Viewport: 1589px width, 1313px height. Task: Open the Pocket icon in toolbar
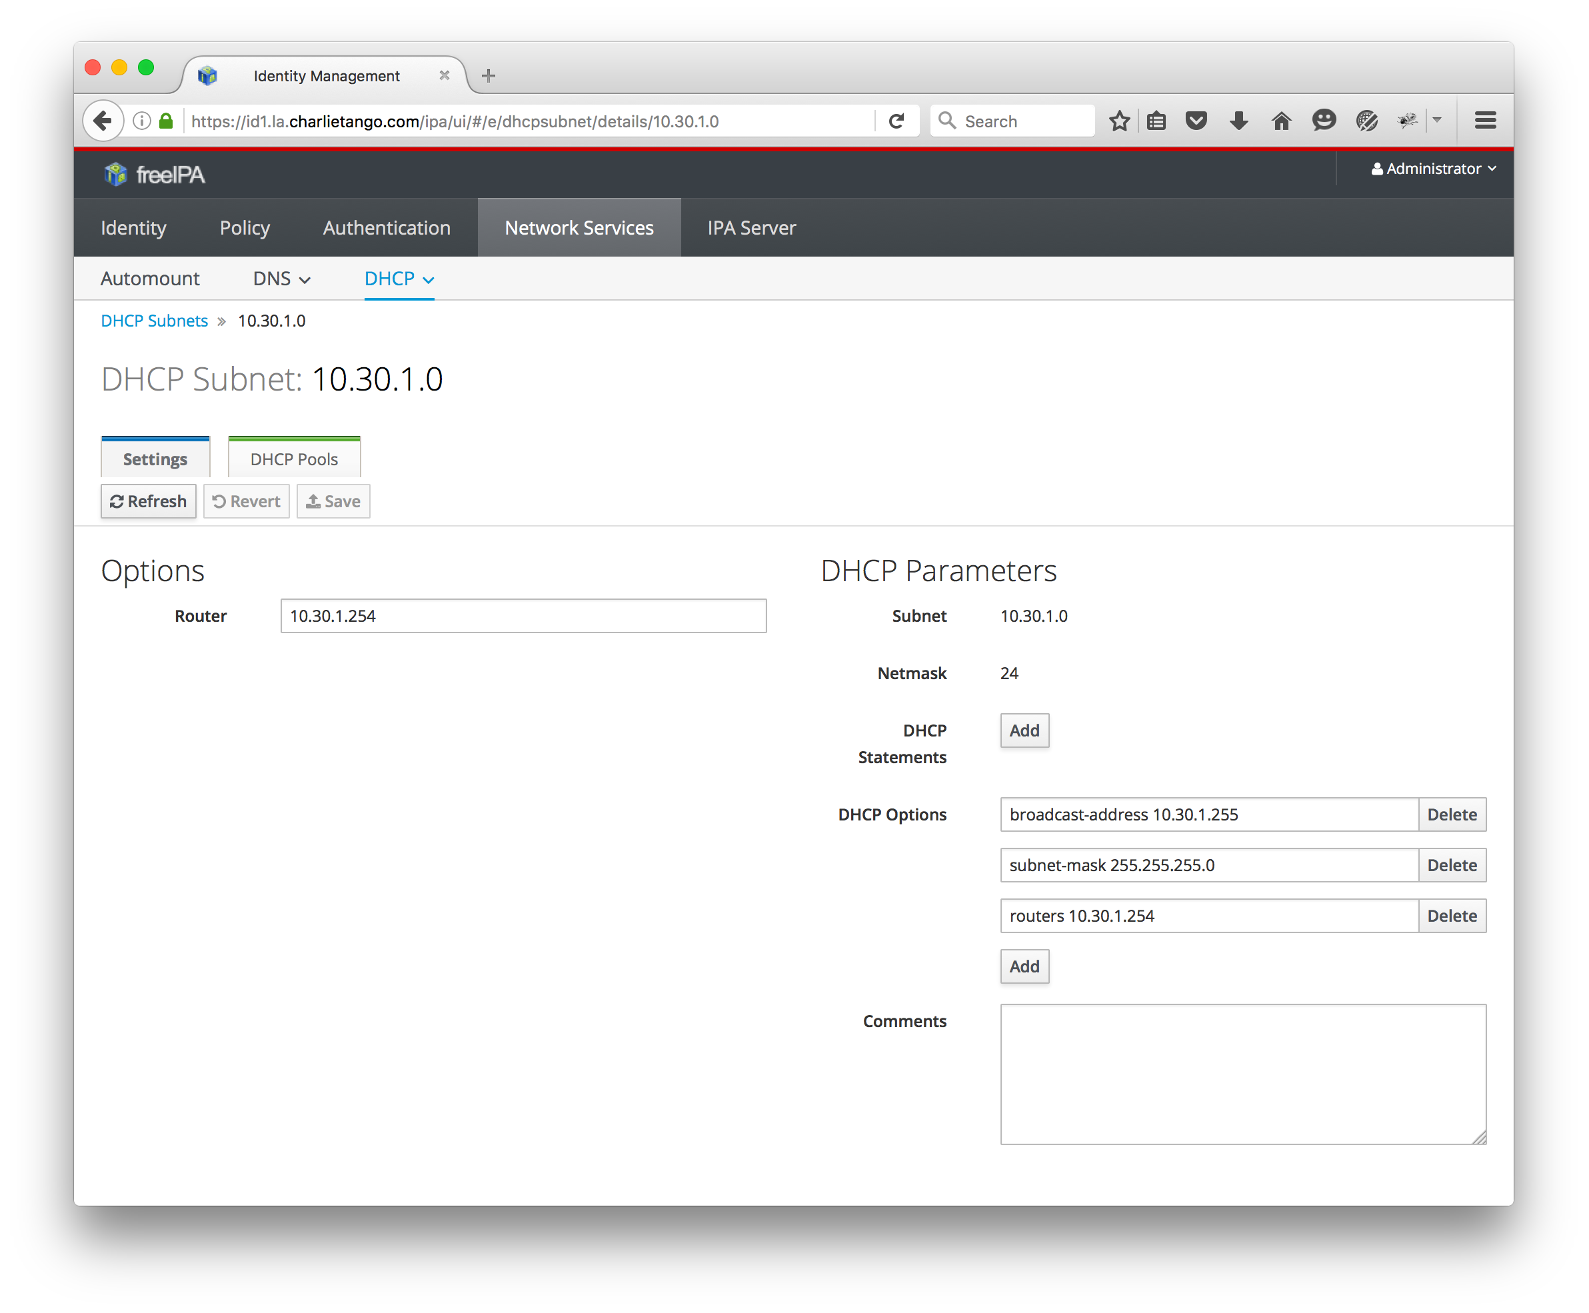(1196, 121)
